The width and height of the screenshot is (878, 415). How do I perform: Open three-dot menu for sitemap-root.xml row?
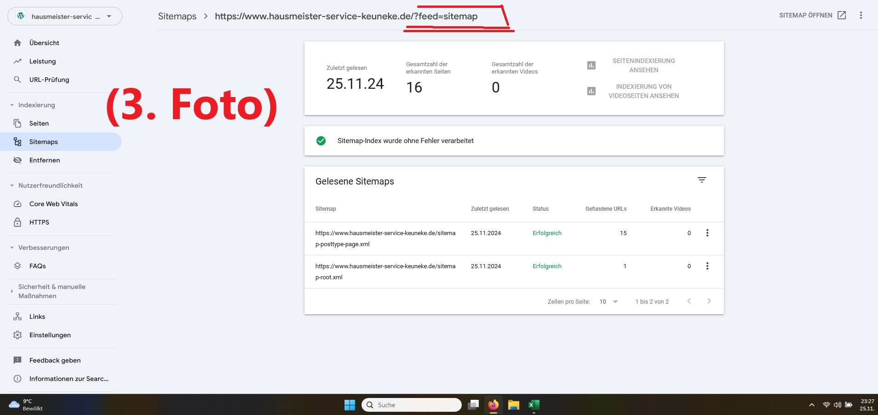click(x=707, y=266)
